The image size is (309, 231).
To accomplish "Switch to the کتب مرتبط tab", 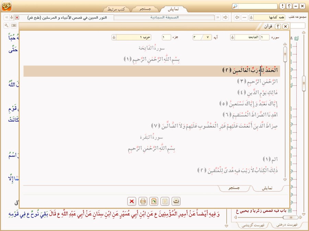I will point(116,9).
